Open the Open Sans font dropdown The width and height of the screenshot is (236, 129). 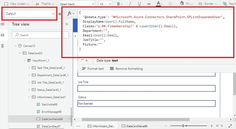(x=77, y=4)
